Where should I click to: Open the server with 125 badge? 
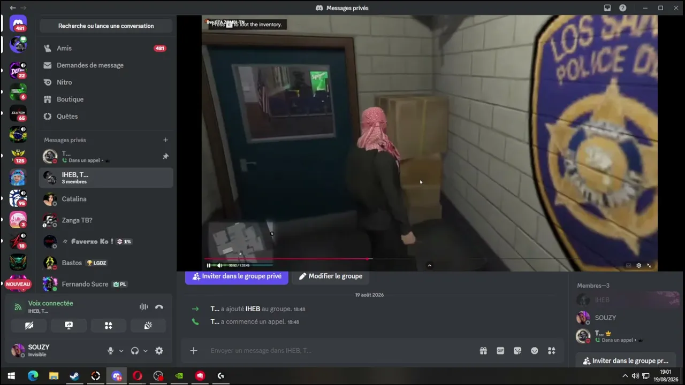(18, 156)
